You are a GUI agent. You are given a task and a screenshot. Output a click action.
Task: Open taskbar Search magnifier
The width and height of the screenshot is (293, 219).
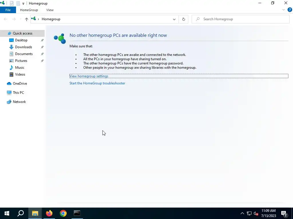coord(21,213)
